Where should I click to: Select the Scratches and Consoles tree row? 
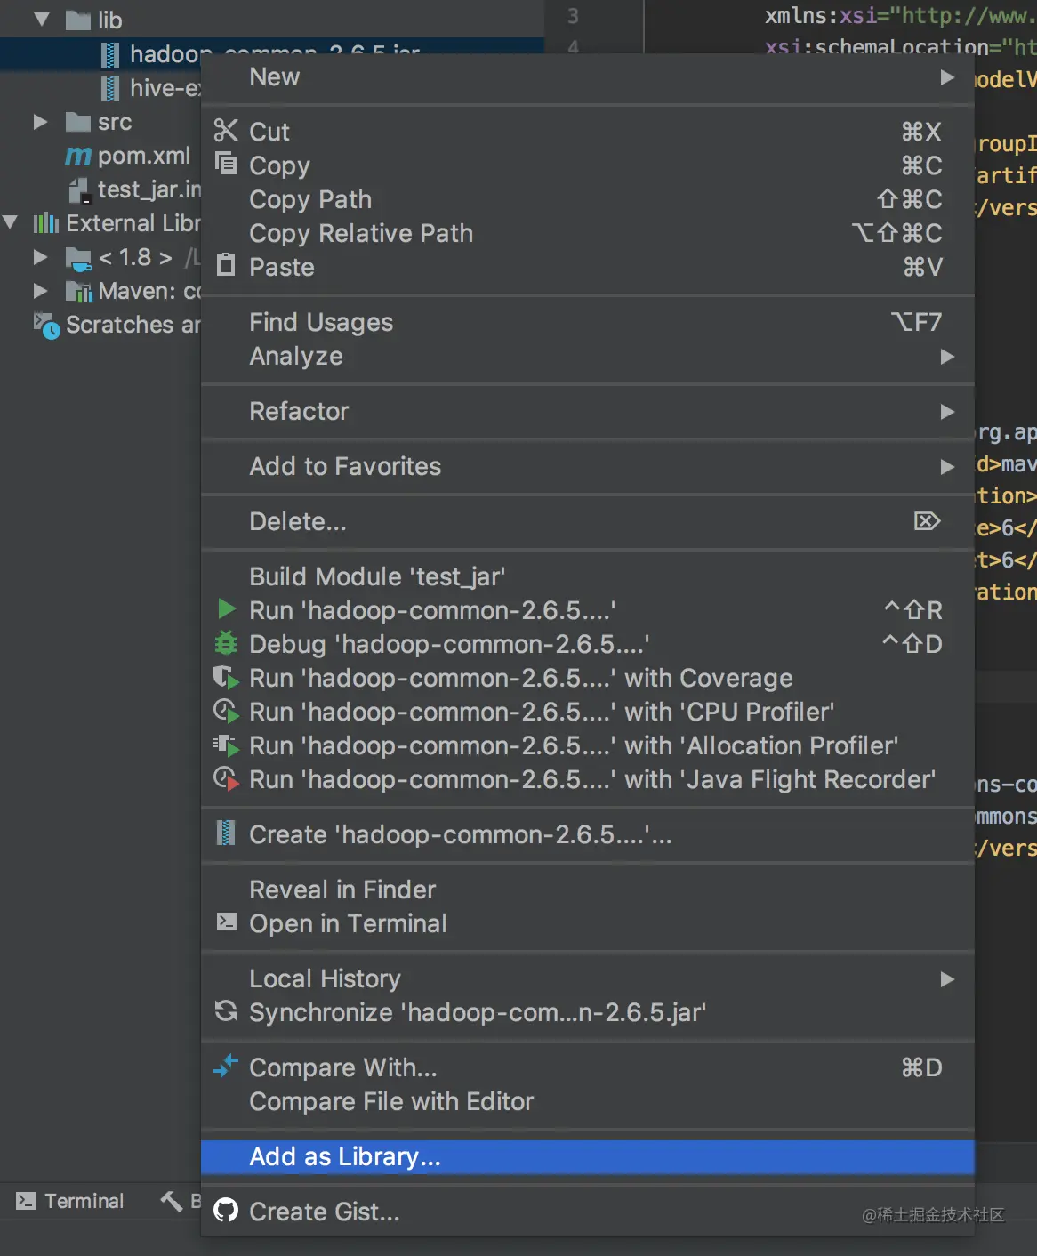[x=101, y=325]
